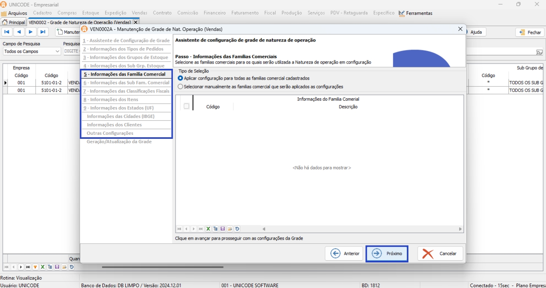
Task: Click the Próximo button
Action: click(x=387, y=254)
